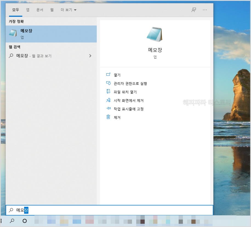Image resolution: width=251 pixels, height=227 pixels.
Task: Click the large 메모장 icon in preview pane
Action: (155, 34)
